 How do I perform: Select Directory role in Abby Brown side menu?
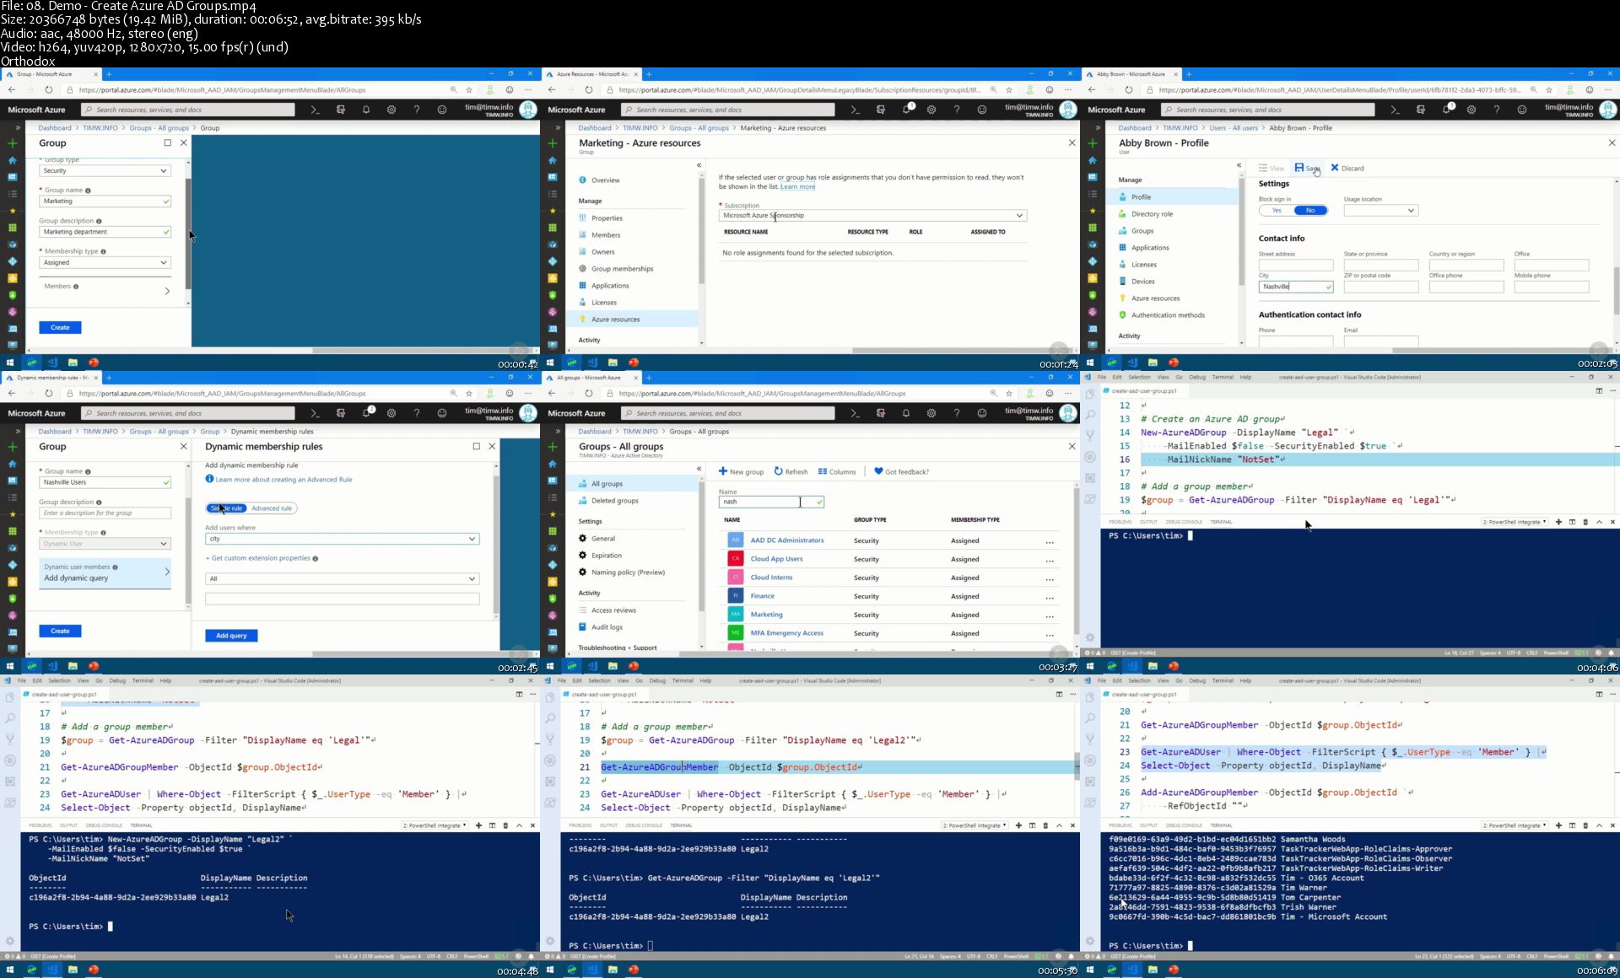tap(1152, 214)
